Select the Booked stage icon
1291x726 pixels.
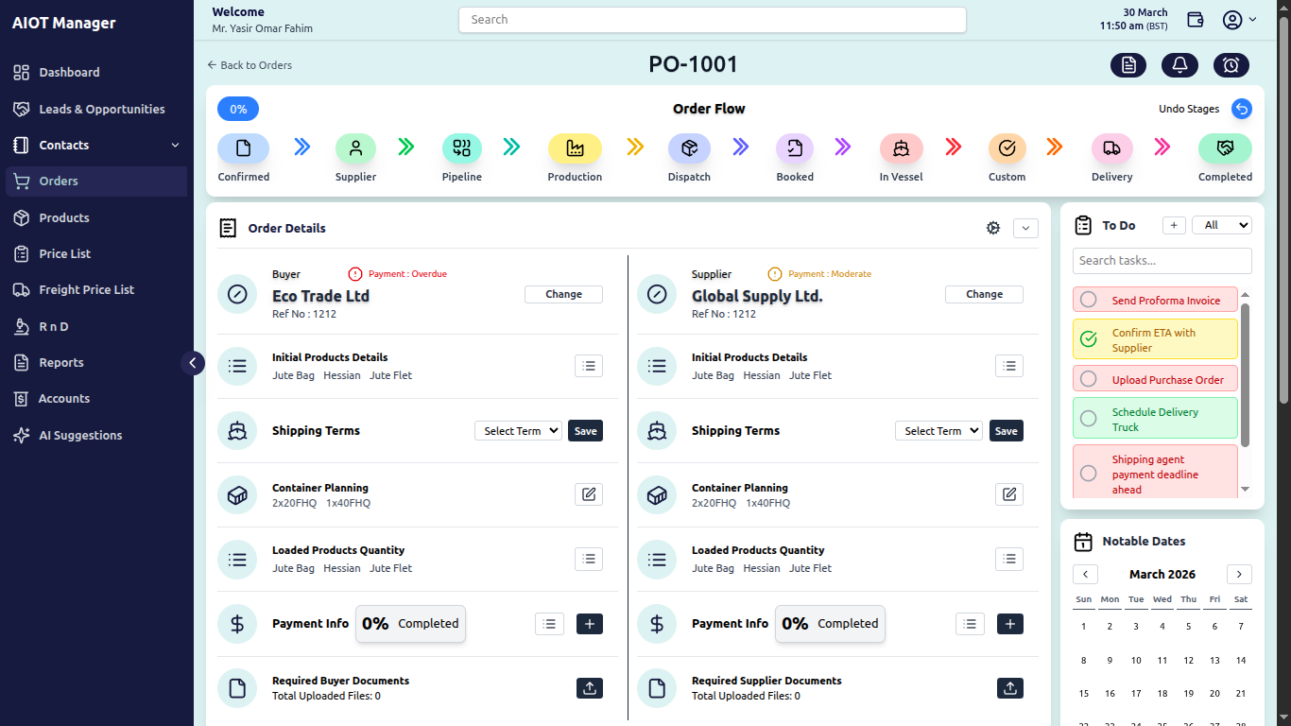tap(795, 148)
